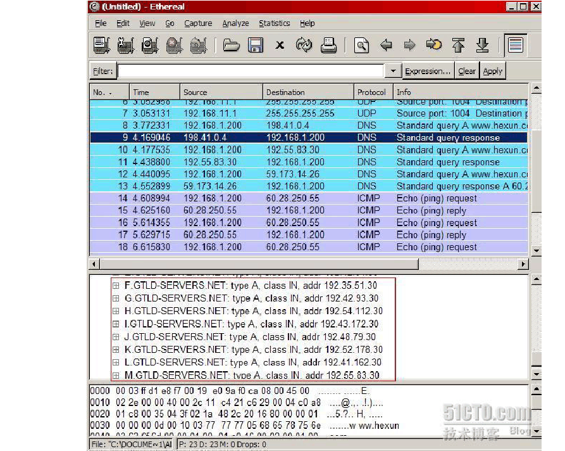
Task: Expand the F.GTLD-SERVERS.NET tree entry
Action: point(116,286)
